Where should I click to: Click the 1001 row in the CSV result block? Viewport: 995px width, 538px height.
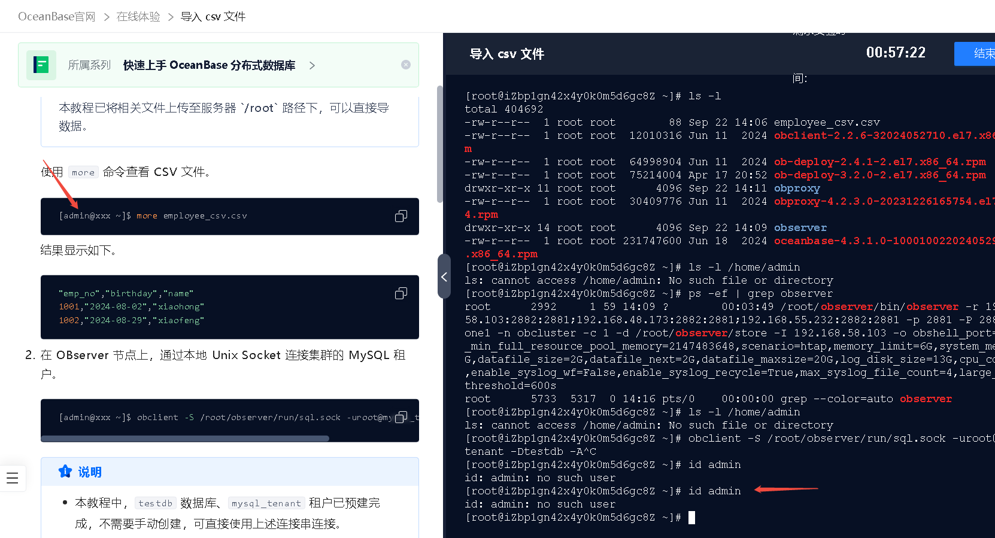click(x=132, y=306)
